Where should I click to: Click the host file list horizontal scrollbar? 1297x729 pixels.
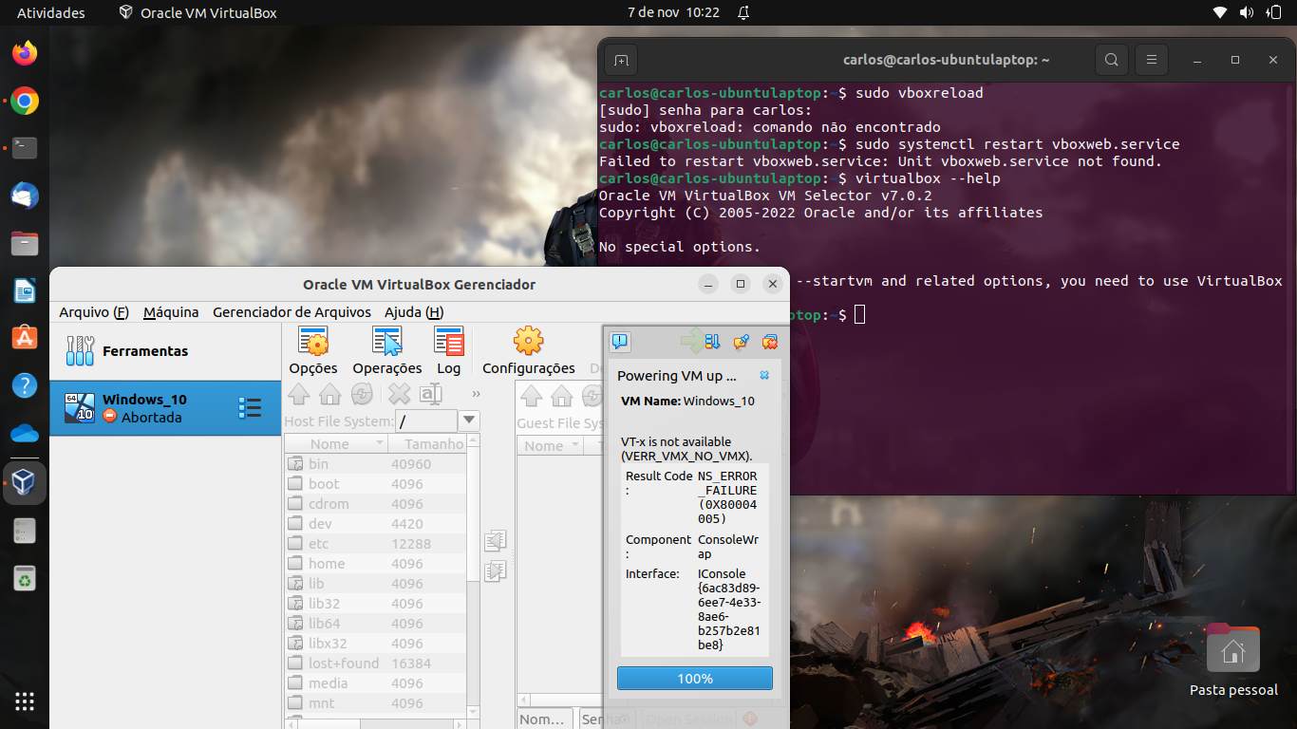(376, 725)
